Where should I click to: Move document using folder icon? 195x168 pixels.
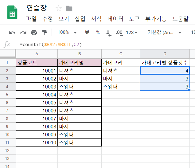click(x=69, y=9)
